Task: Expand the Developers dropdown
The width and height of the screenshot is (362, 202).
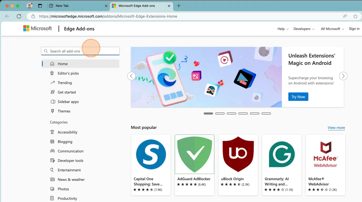Action: [x=304, y=29]
